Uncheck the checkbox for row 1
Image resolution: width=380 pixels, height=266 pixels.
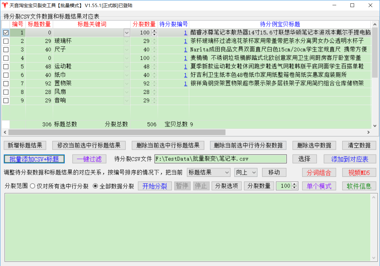(x=6, y=33)
